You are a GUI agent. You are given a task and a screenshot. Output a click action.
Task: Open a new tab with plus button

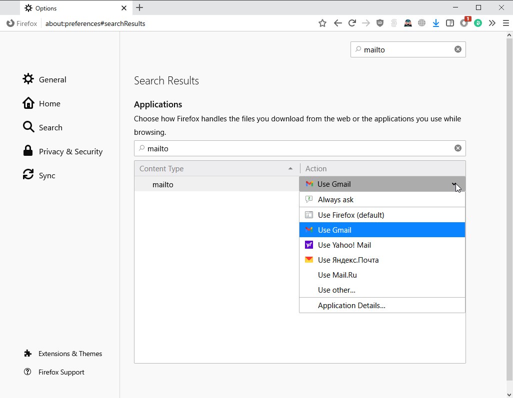[139, 7]
